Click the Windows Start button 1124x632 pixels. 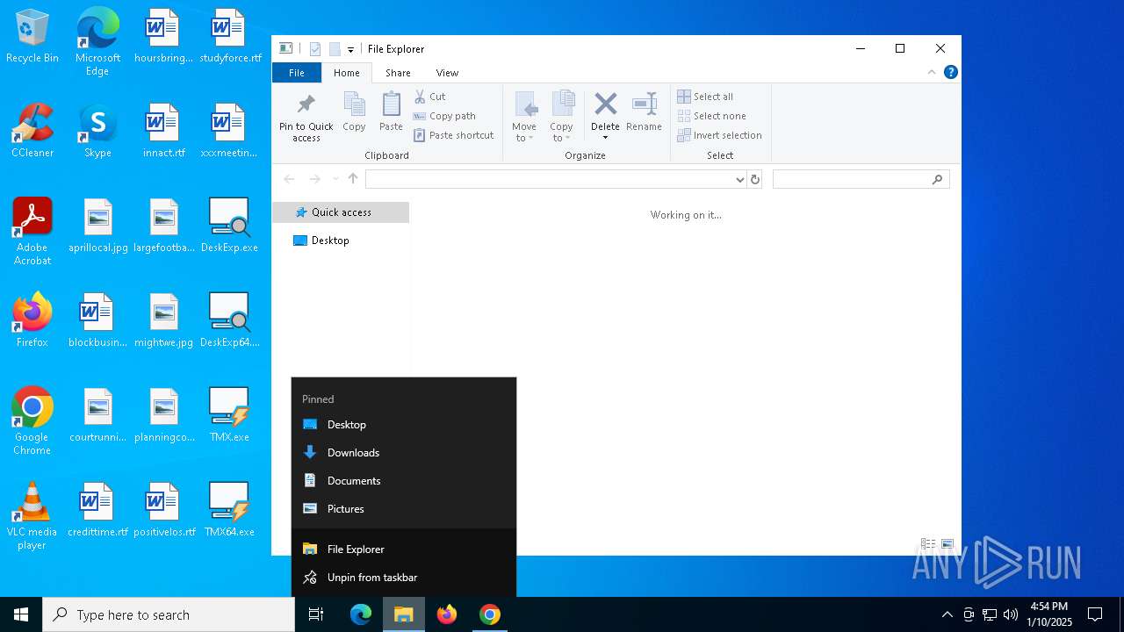(x=21, y=614)
